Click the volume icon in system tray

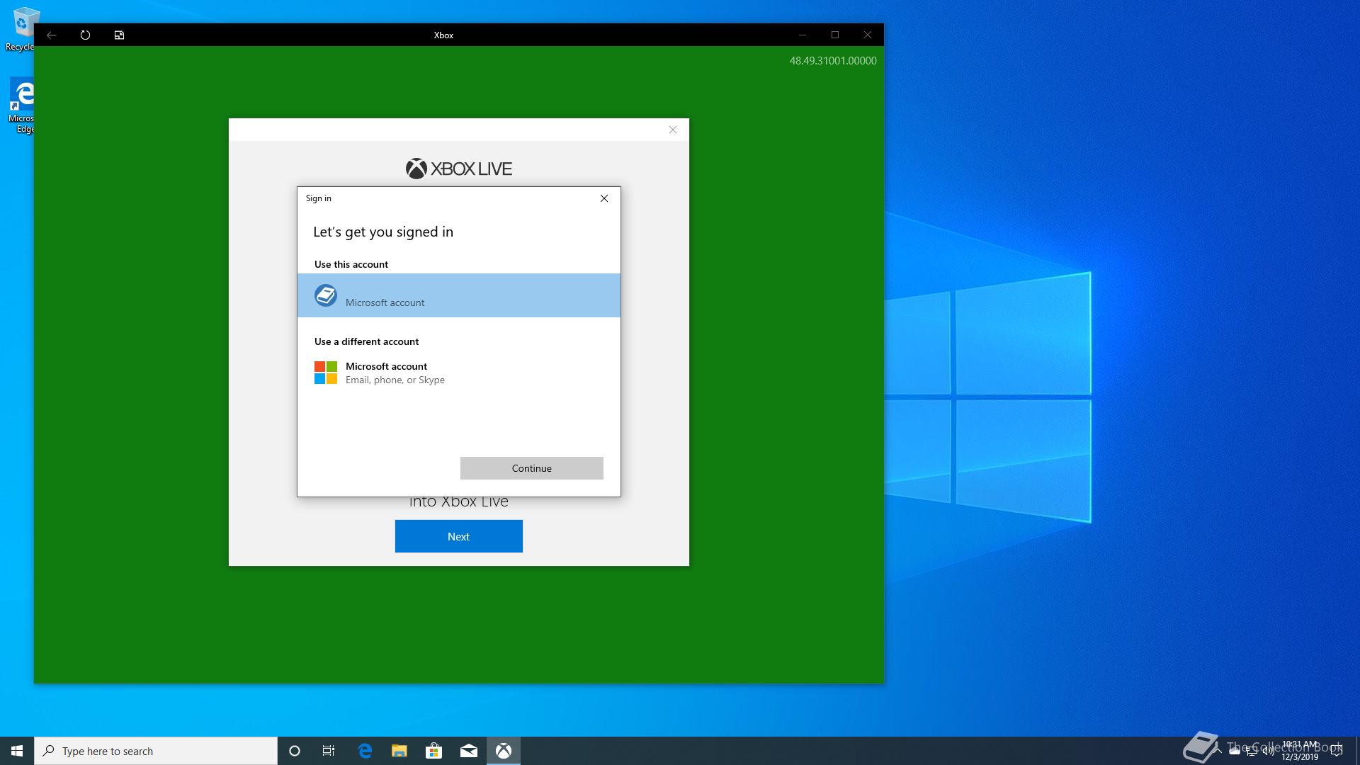pyautogui.click(x=1269, y=751)
